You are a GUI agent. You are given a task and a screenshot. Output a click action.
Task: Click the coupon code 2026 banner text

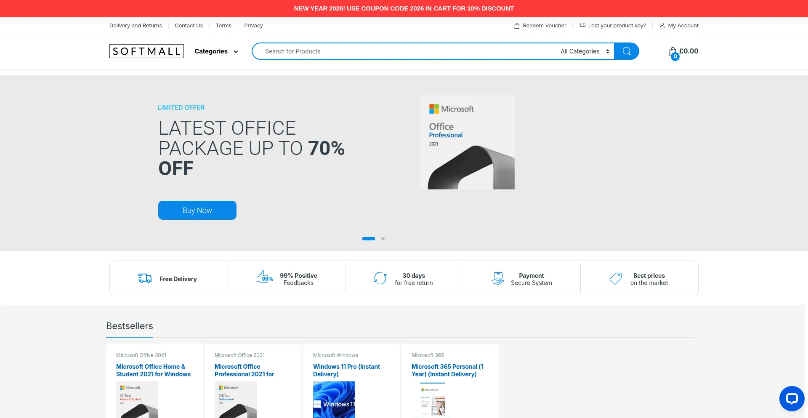(x=404, y=8)
